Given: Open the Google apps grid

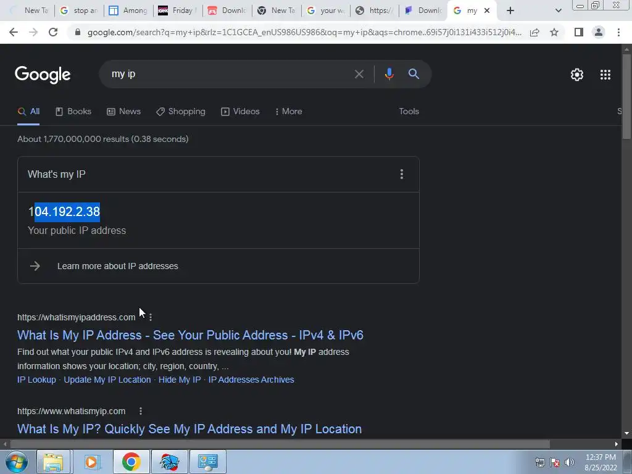Looking at the screenshot, I should pyautogui.click(x=605, y=75).
